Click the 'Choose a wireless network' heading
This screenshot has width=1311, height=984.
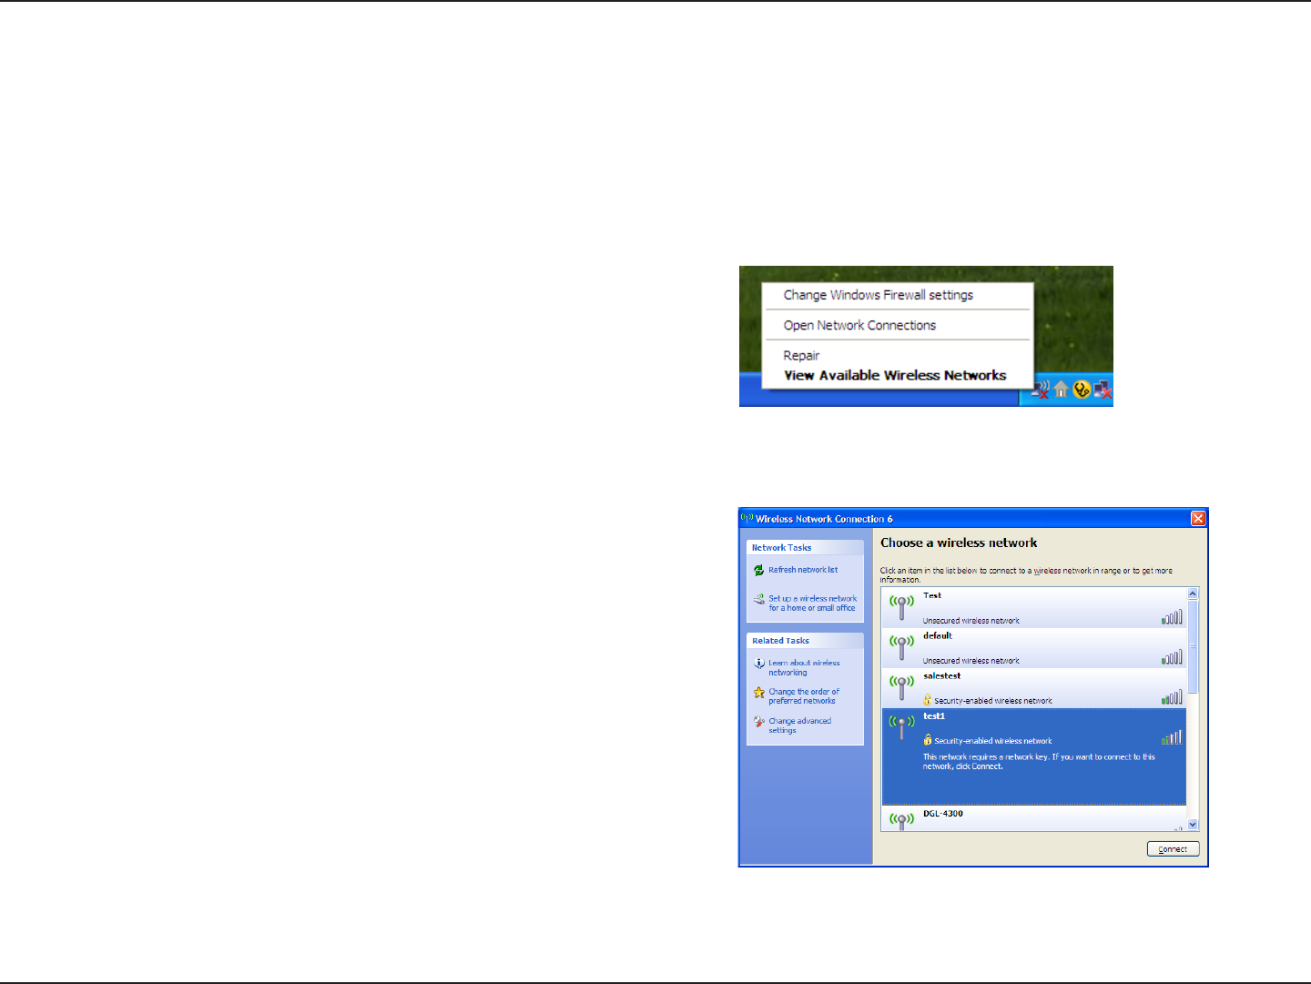tap(959, 543)
